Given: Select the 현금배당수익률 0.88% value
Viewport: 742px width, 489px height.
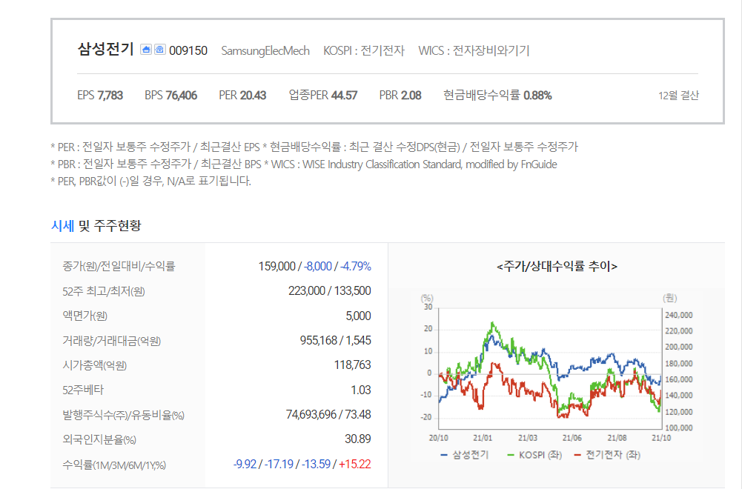Looking at the screenshot, I should [x=497, y=96].
